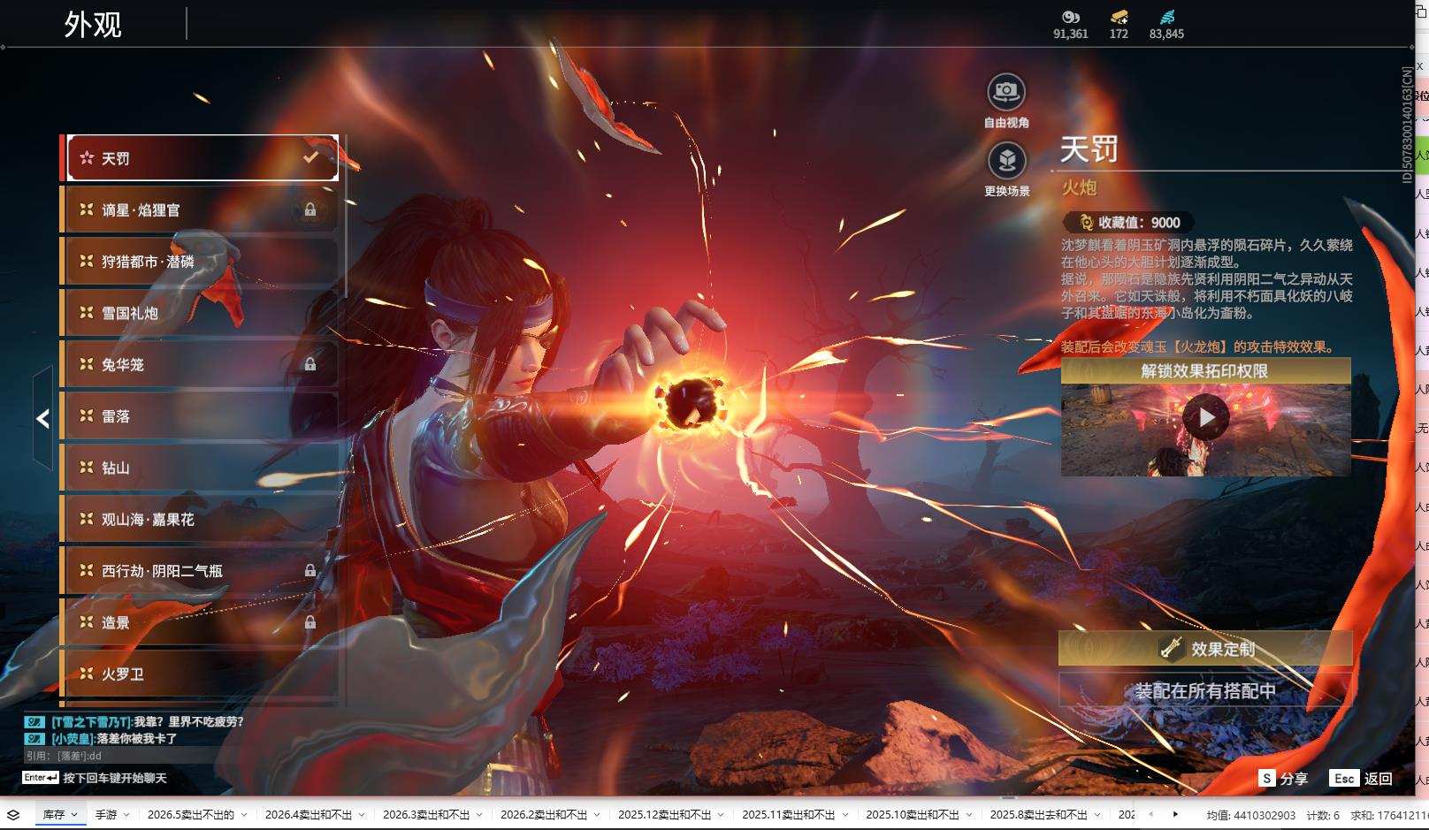Screen dimensions: 1429x830
Task: Click the lock icon on 免华笼
Action: pyautogui.click(x=310, y=364)
